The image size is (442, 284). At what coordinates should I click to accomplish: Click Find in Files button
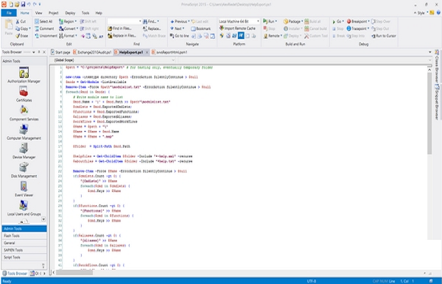click(x=119, y=29)
